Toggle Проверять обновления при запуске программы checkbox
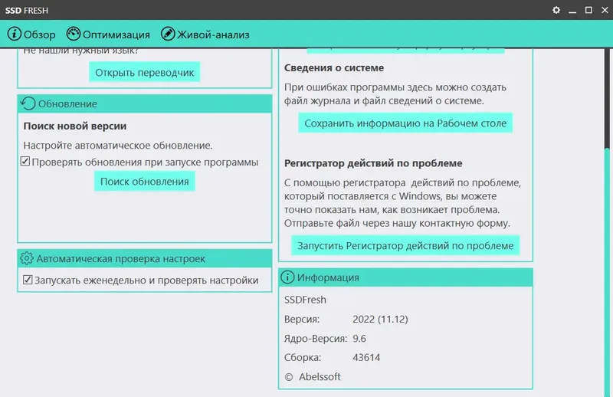This screenshot has height=397, width=613. (x=25, y=161)
